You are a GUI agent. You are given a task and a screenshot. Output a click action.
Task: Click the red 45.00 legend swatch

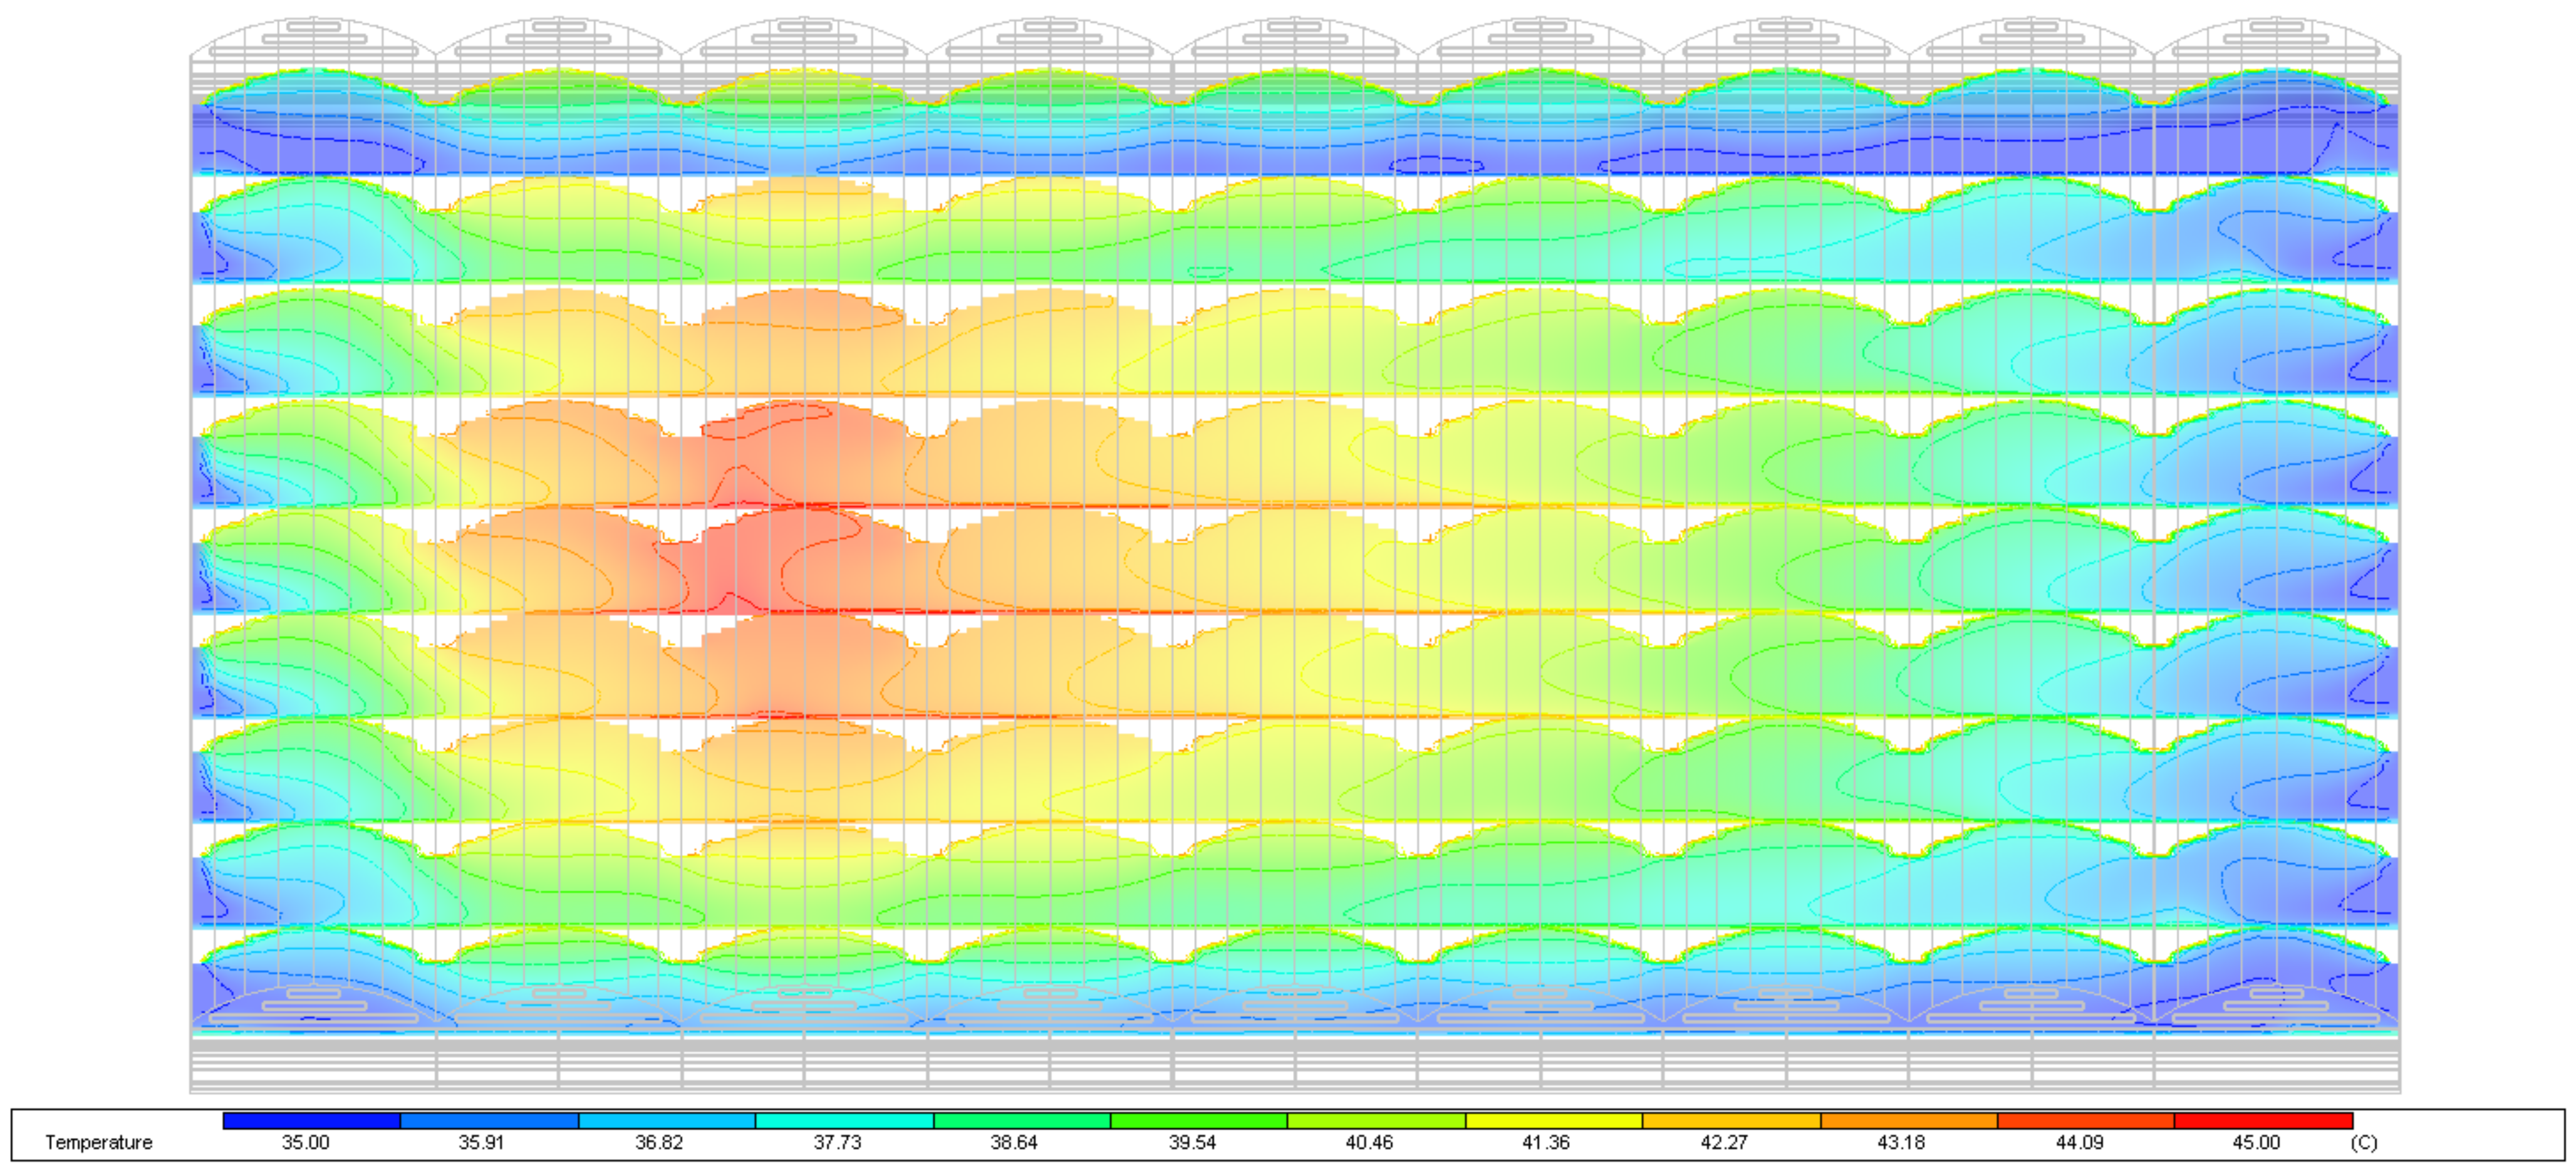click(2263, 1121)
